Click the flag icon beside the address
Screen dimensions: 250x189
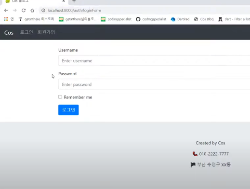tap(193, 165)
